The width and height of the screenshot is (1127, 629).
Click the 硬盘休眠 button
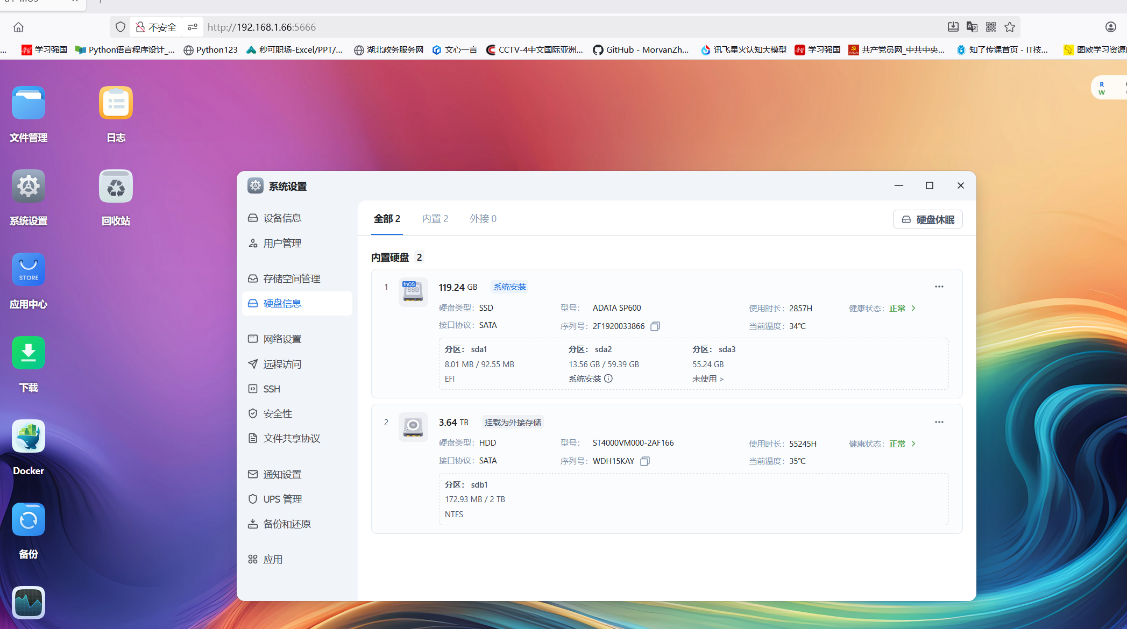tap(927, 219)
